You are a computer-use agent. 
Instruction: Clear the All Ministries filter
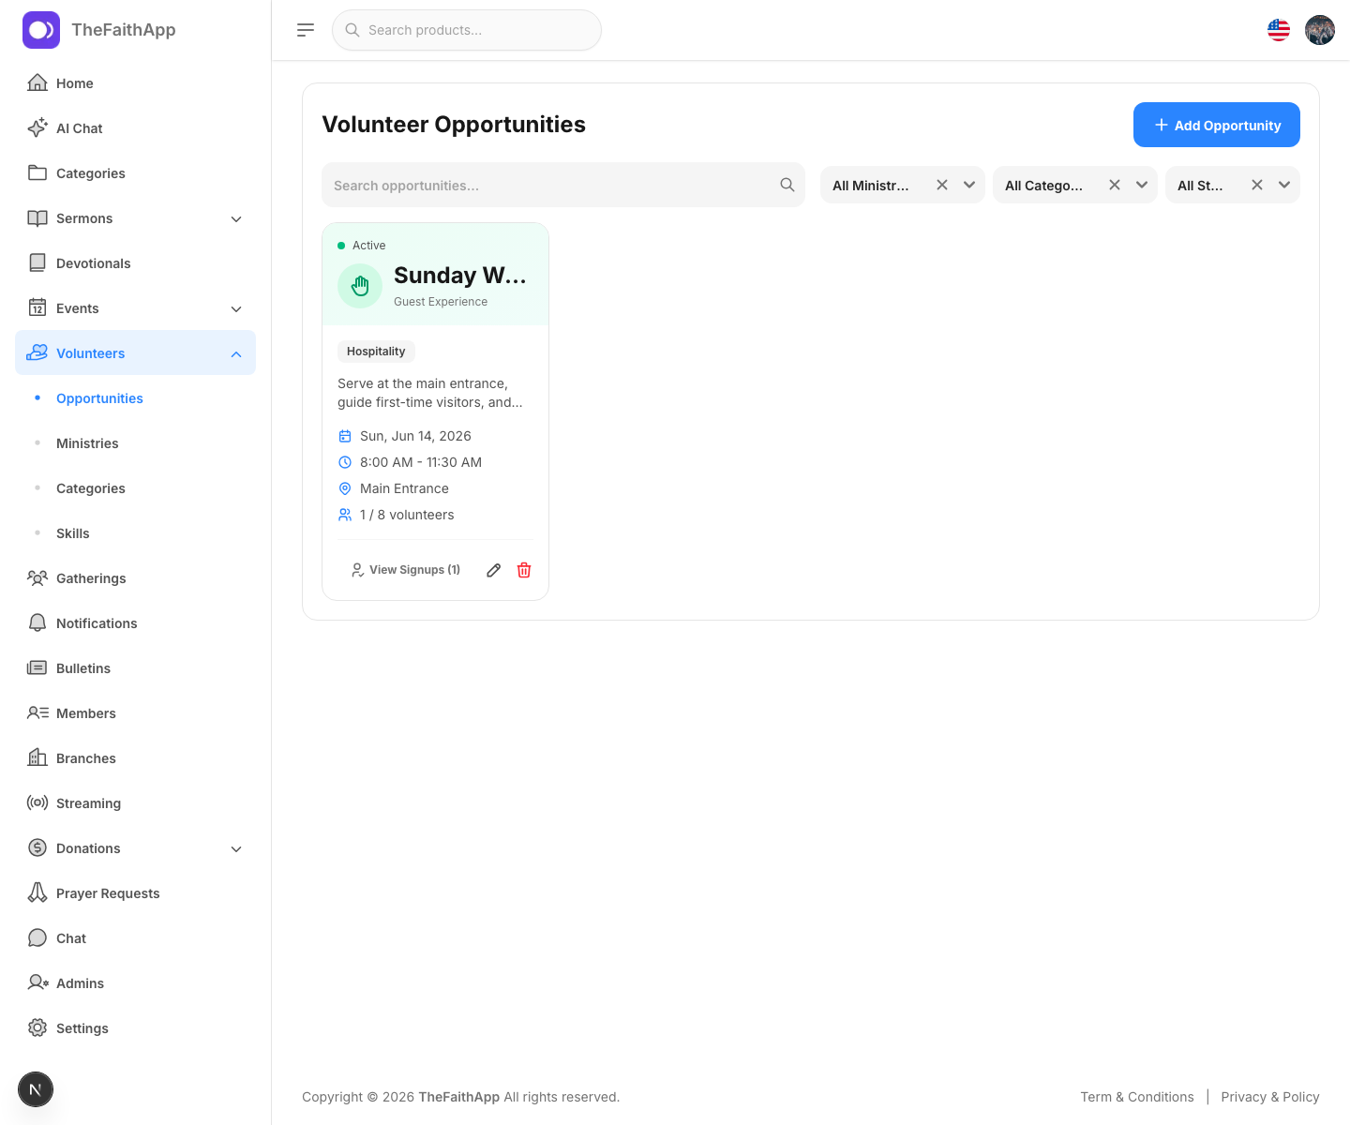[942, 185]
